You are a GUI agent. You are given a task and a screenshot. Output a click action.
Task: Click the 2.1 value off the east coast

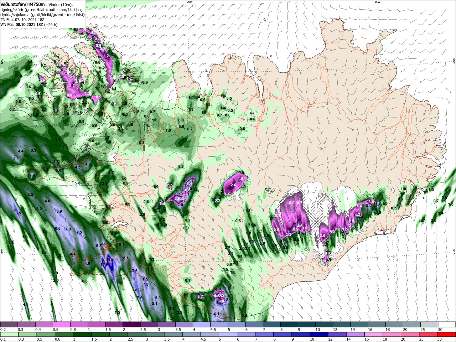(423, 221)
